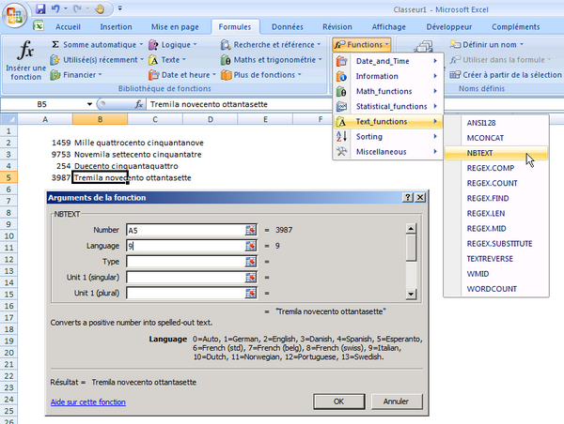This screenshot has width=564, height=424.
Task: Choose REGEX.FIND from the submenu
Action: (x=496, y=198)
